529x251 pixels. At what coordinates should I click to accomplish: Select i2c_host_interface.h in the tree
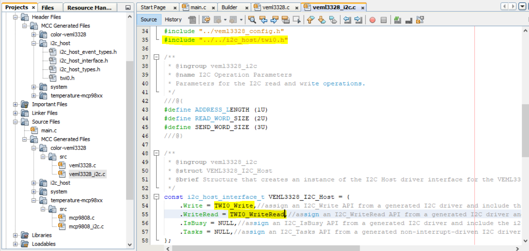[83, 60]
